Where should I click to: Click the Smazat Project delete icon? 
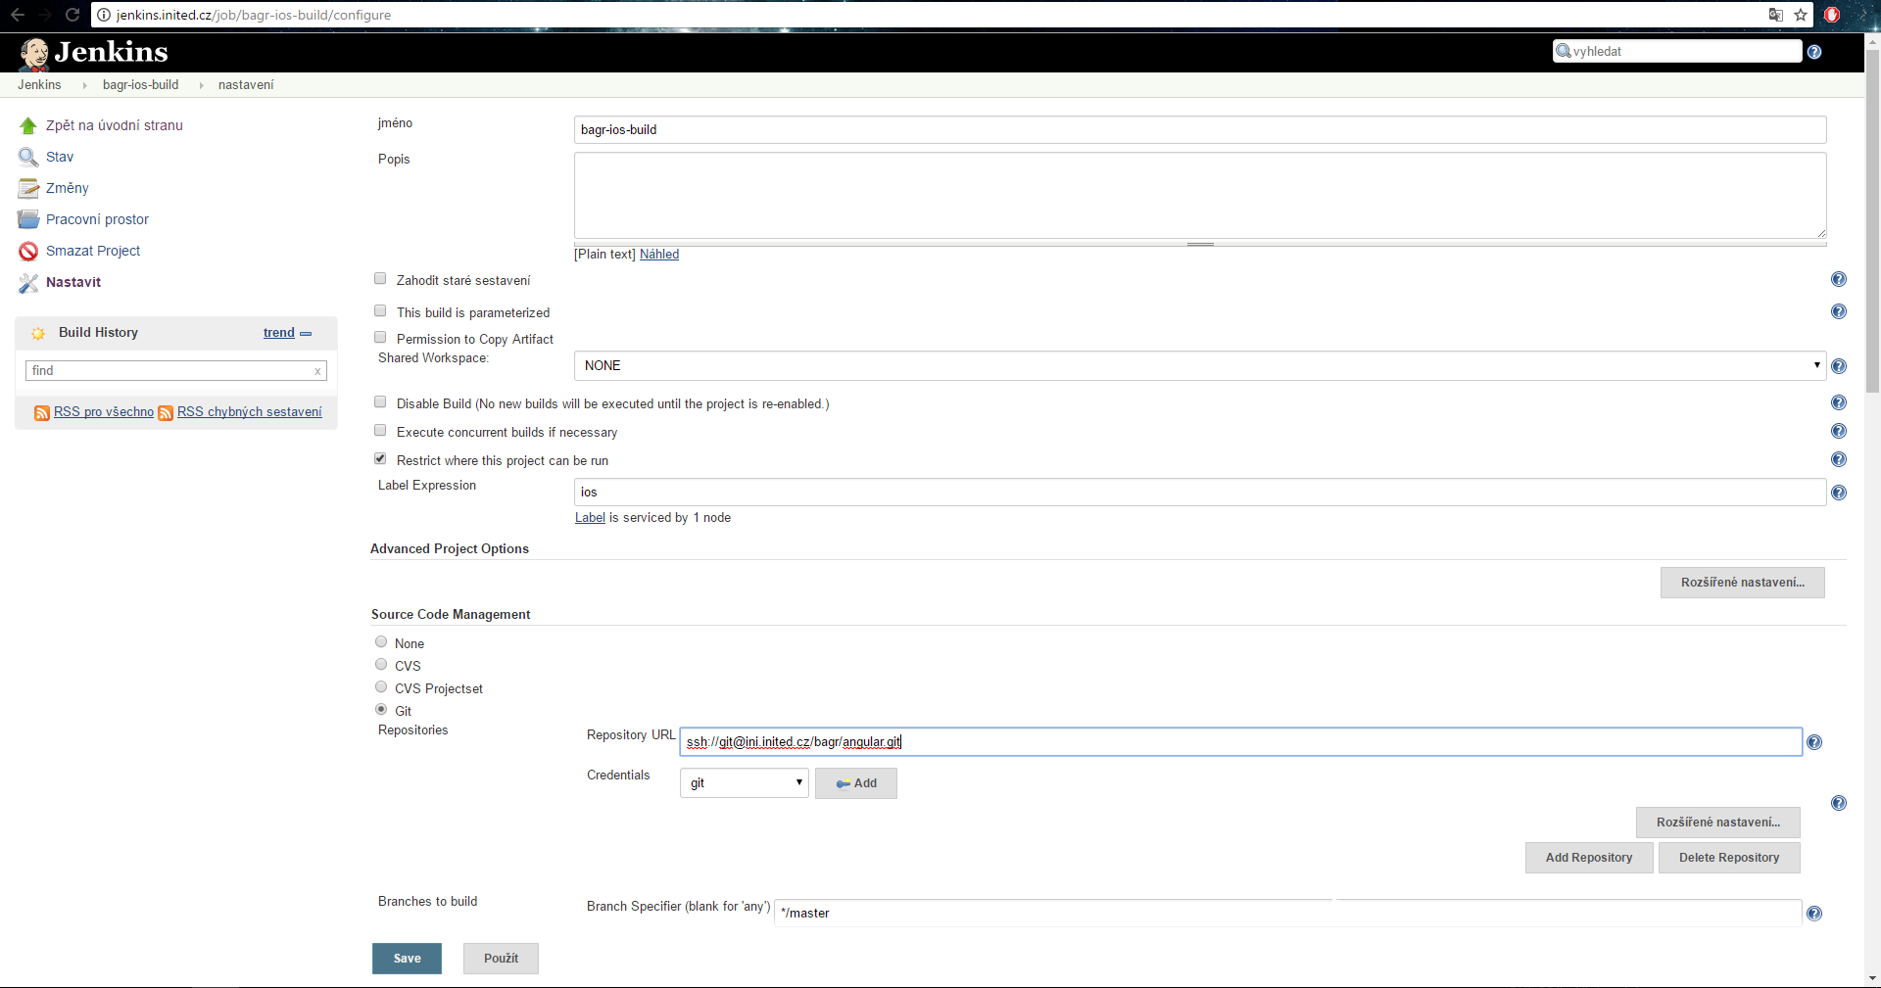click(x=28, y=252)
